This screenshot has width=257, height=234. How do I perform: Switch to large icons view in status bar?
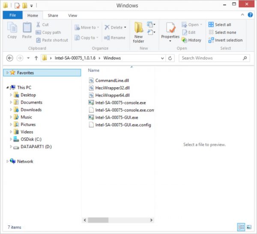[249, 227]
